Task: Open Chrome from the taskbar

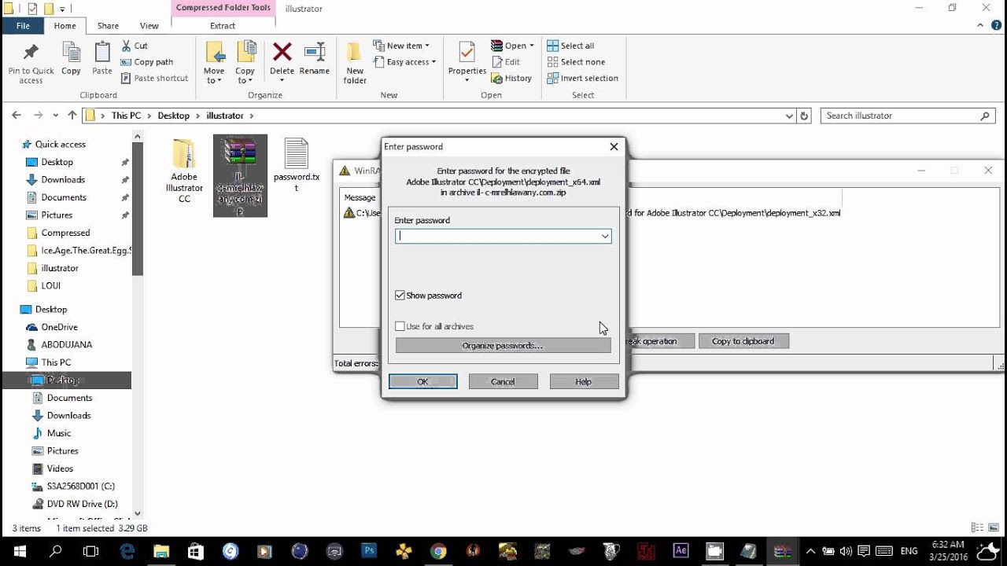Action: [438, 551]
